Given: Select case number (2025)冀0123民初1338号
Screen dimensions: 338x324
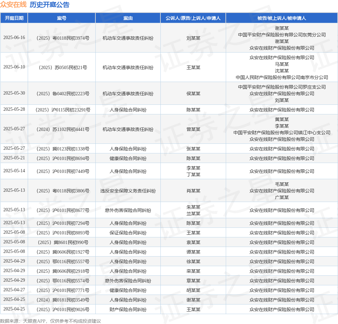Looking at the screenshot, I should click(63, 149).
